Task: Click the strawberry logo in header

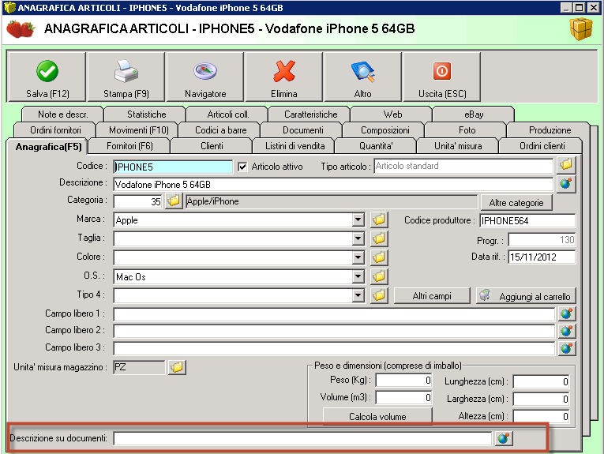Action: tap(21, 29)
